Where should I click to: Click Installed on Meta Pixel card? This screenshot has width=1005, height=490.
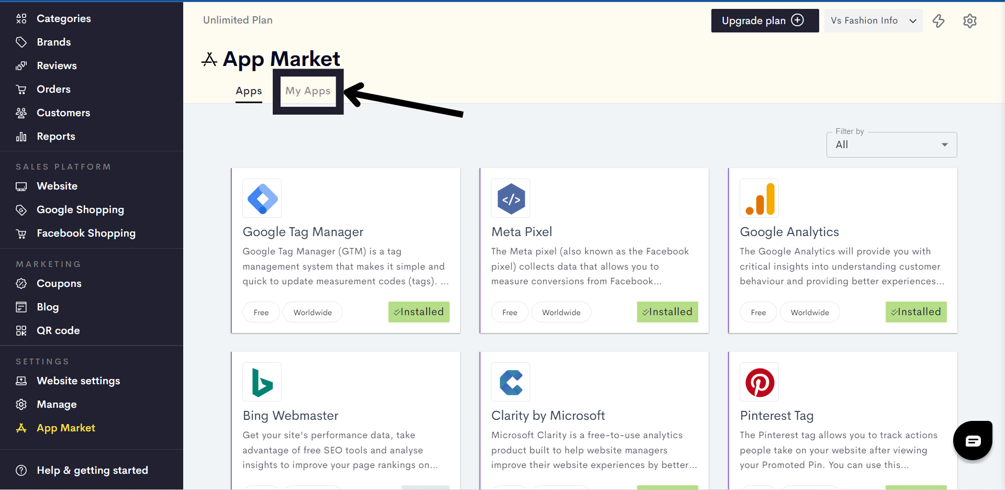click(667, 312)
